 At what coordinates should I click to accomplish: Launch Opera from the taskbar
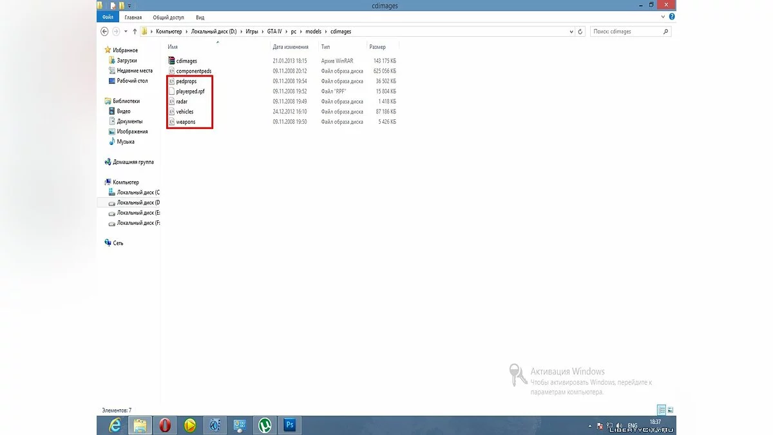click(164, 425)
